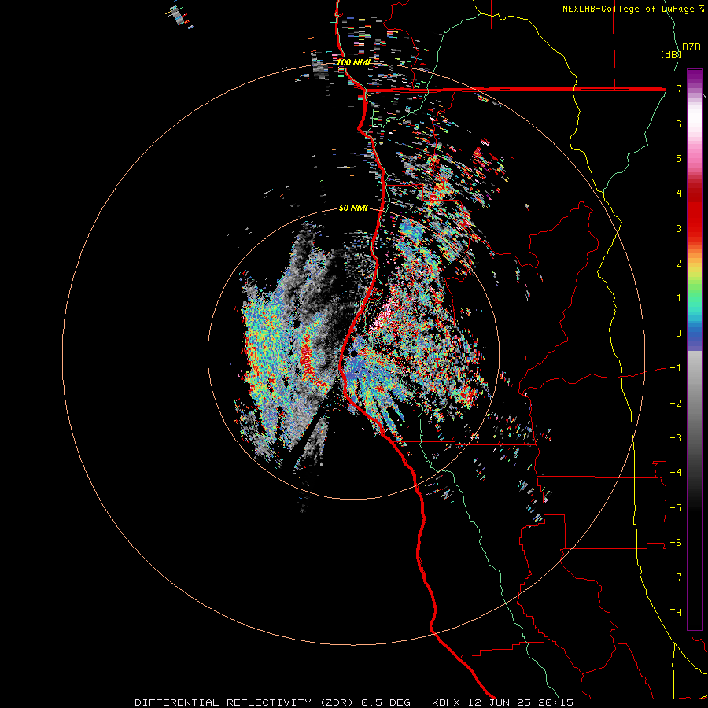
Task: Select the -6 value on the scale
Action: pyautogui.click(x=676, y=543)
